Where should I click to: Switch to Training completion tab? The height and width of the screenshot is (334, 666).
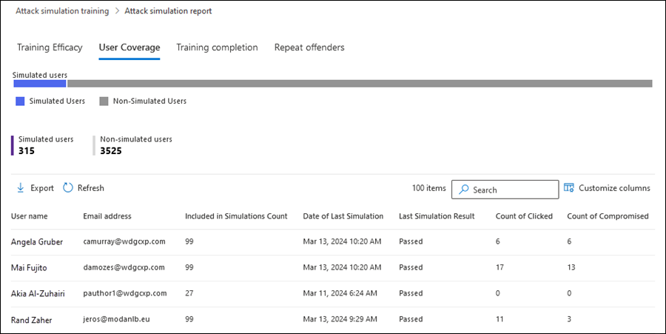[x=217, y=47]
